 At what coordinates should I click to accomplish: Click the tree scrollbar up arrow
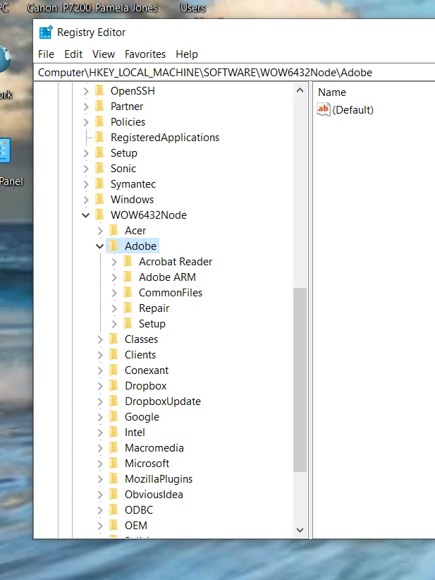[x=300, y=90]
